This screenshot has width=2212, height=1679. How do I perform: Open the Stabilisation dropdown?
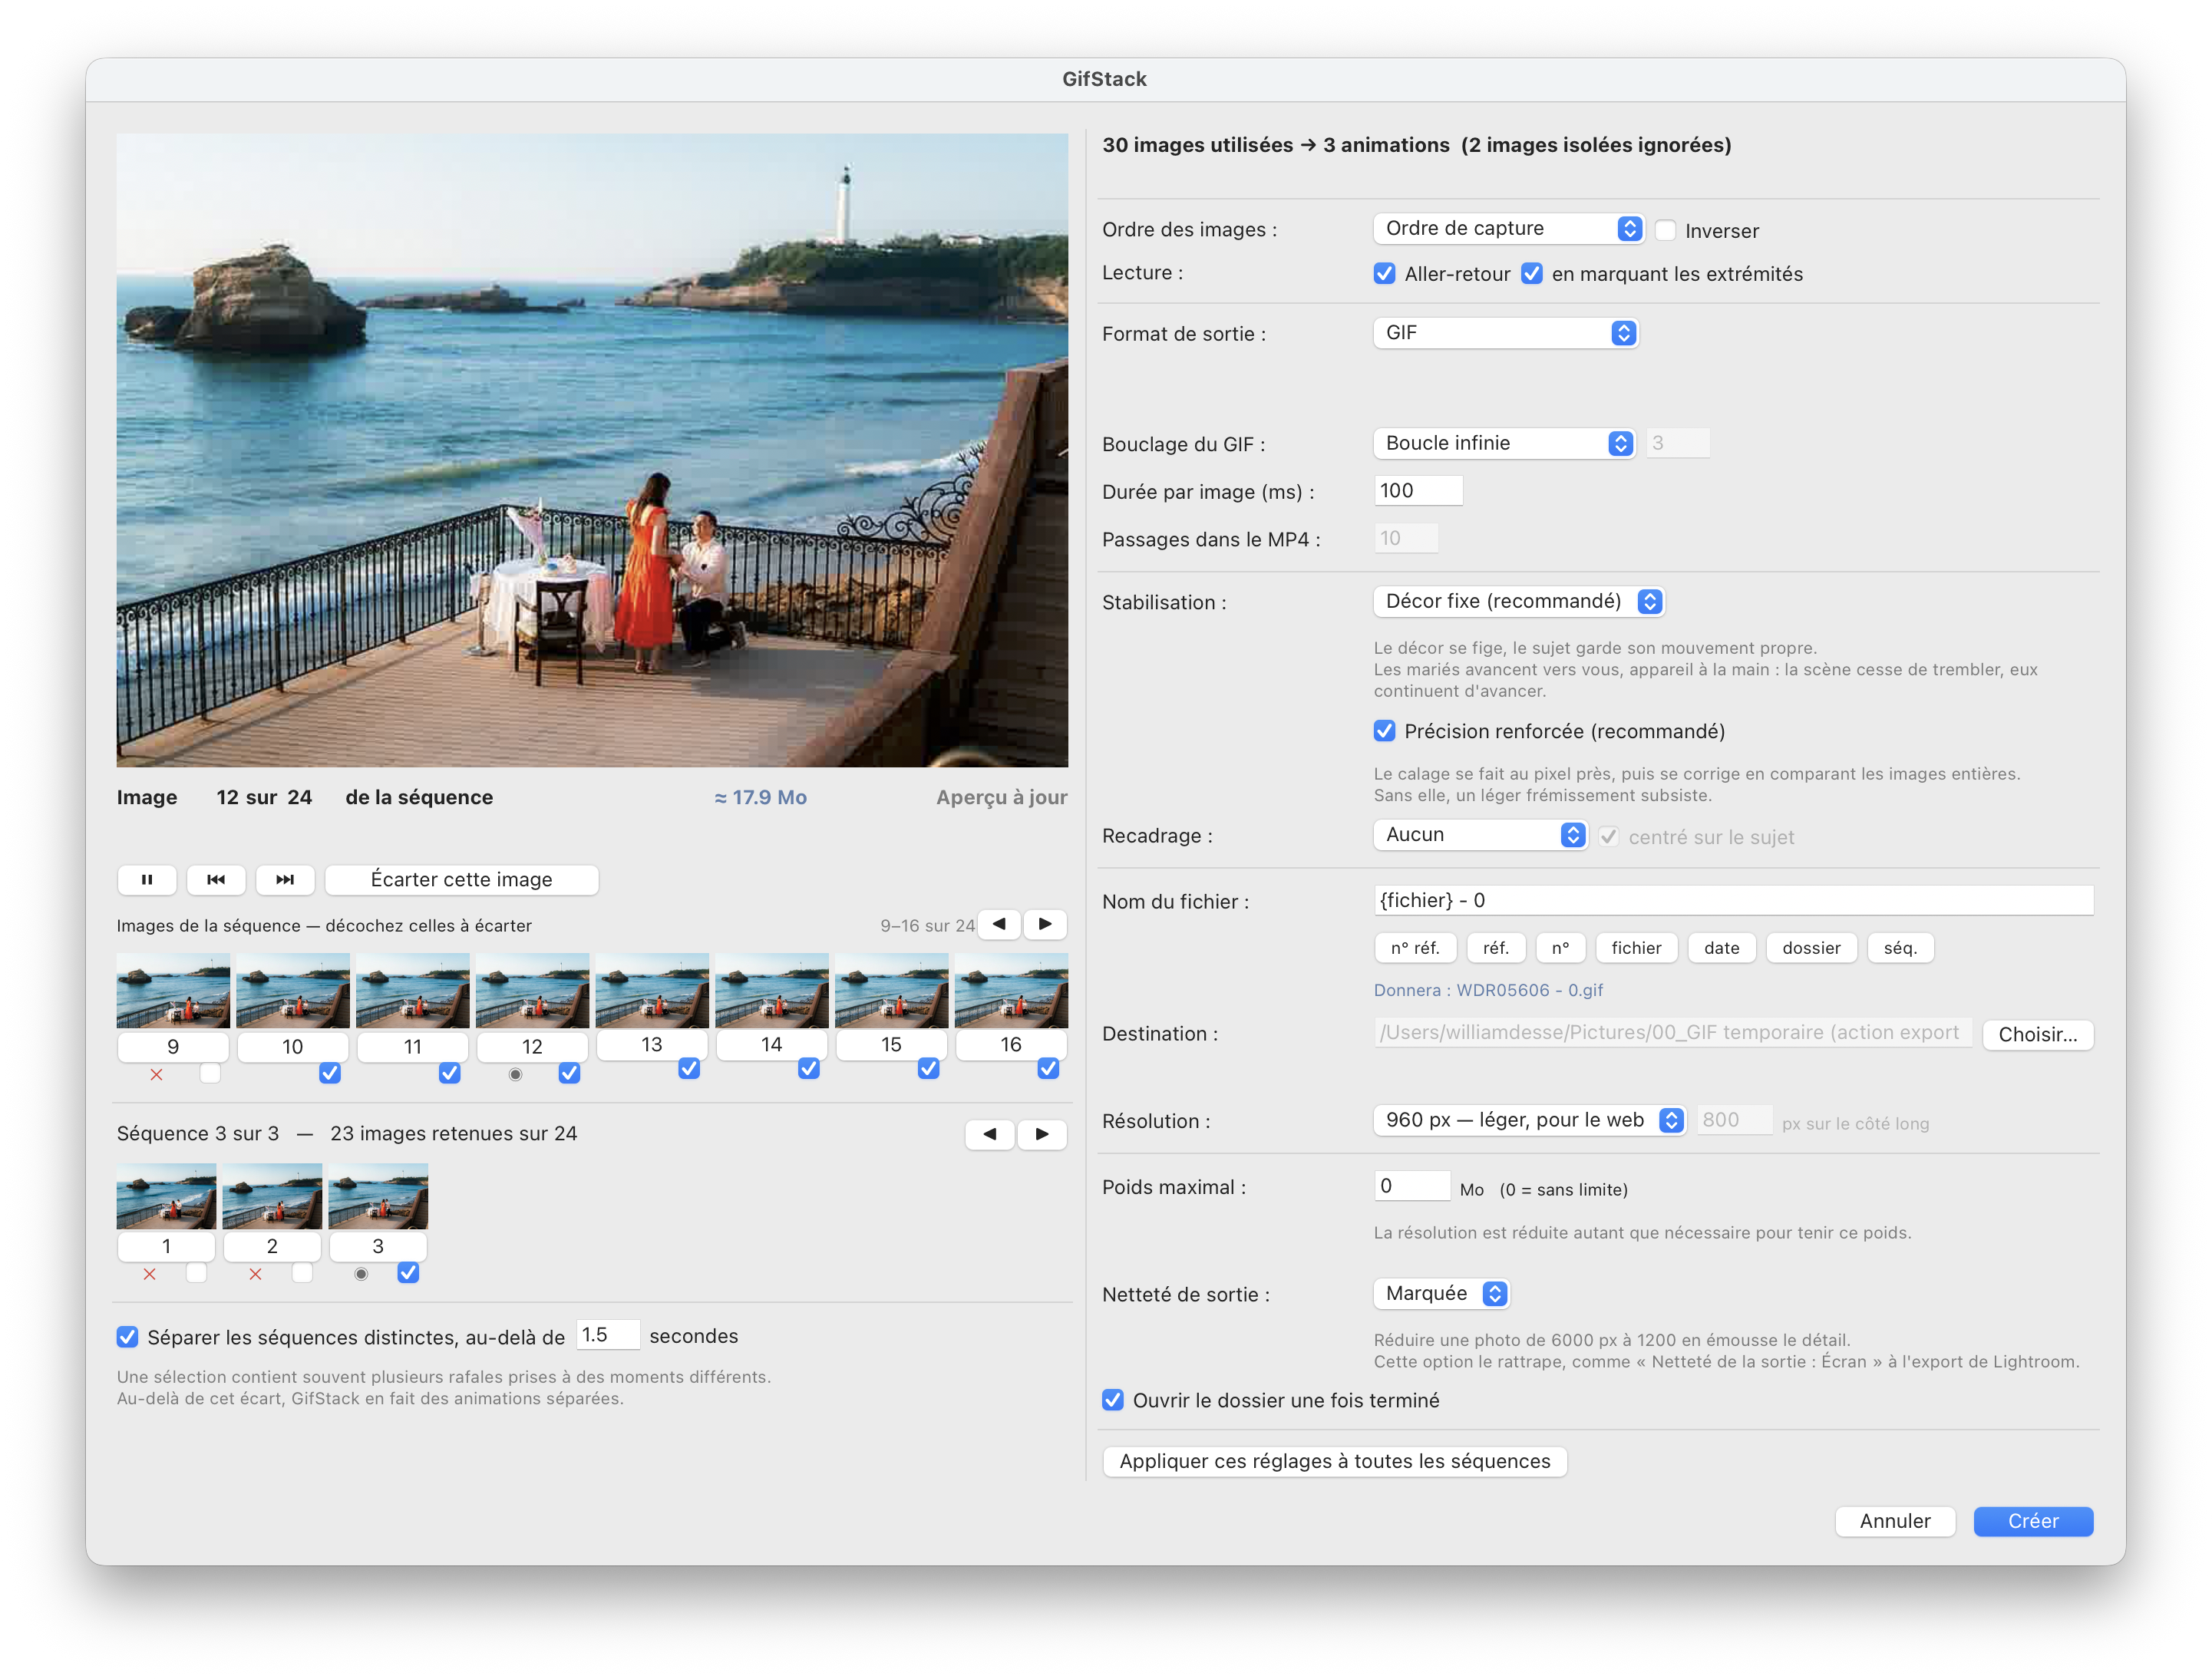coord(1518,602)
